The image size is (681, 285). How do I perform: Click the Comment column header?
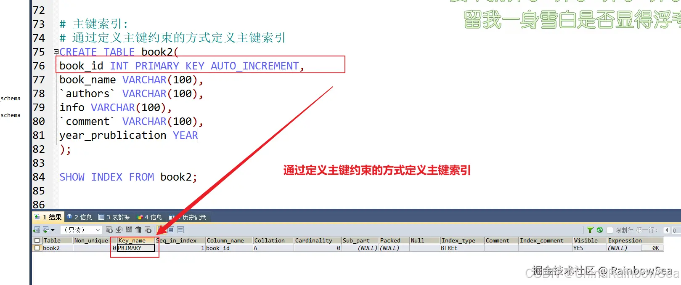pyautogui.click(x=501, y=240)
